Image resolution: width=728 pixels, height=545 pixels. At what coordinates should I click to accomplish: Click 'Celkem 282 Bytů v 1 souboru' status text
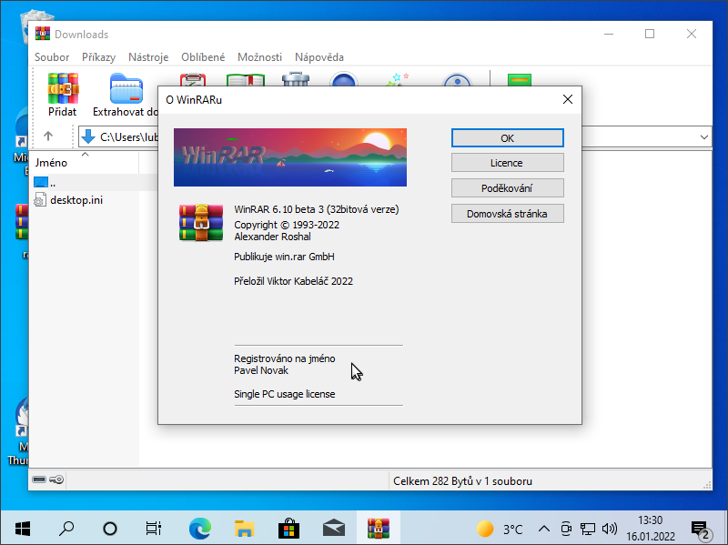462,481
